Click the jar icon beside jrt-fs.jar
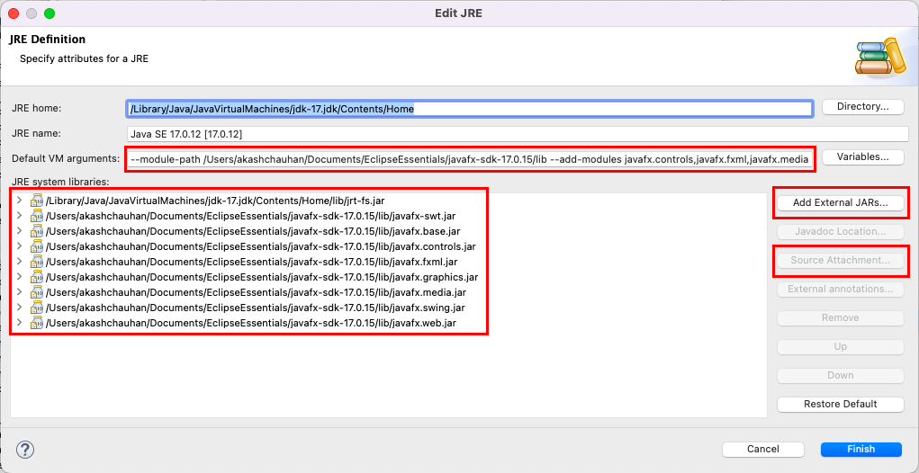The image size is (919, 473). pyautogui.click(x=38, y=201)
